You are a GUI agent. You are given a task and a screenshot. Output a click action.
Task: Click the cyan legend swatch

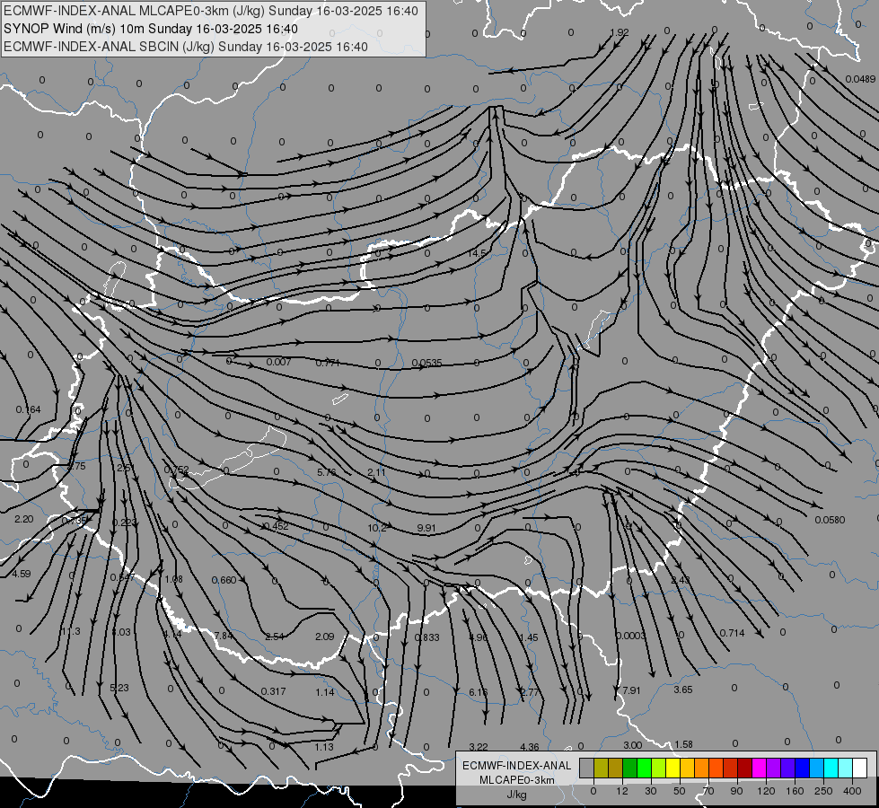click(831, 768)
